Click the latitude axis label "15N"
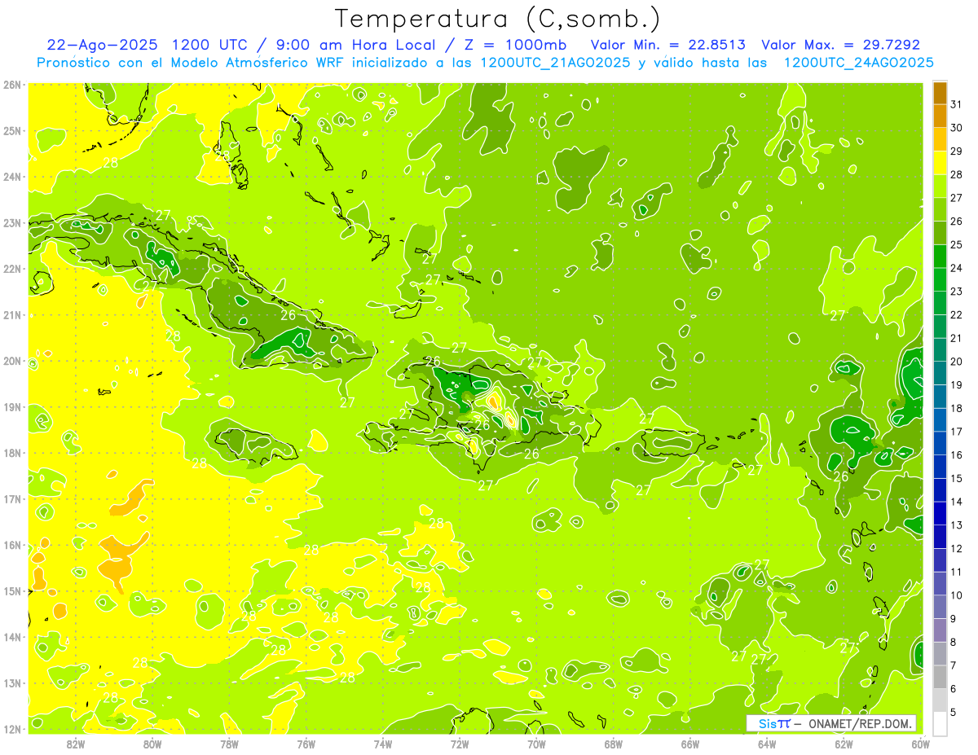This screenshot has width=978, height=755. point(11,591)
